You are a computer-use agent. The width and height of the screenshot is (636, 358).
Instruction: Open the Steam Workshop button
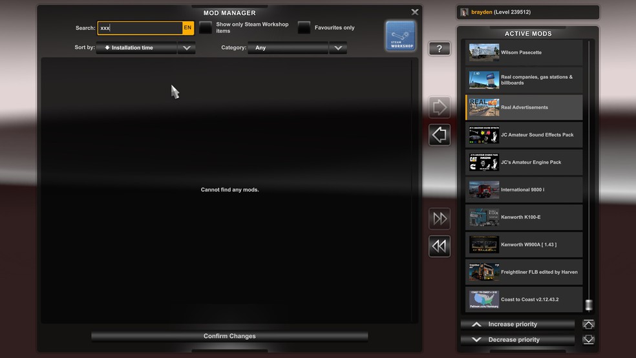click(x=401, y=36)
